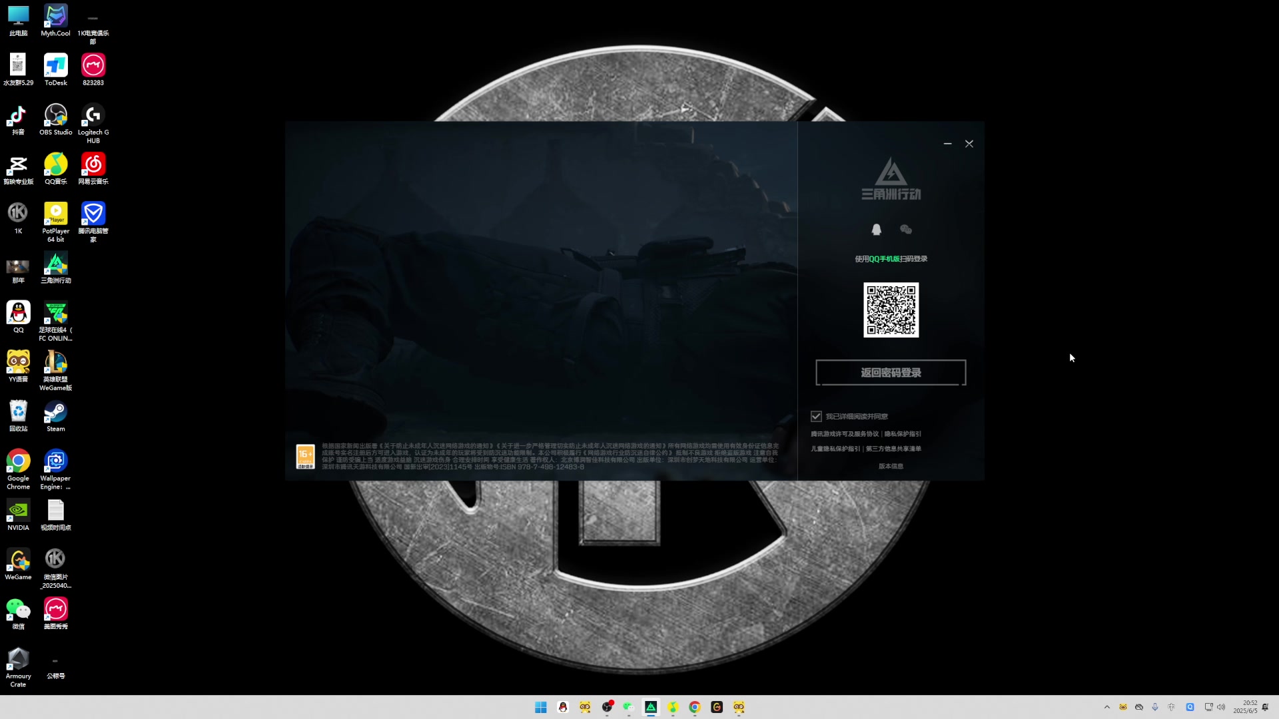
Task: Select the QQ desktop icon
Action: 18,318
